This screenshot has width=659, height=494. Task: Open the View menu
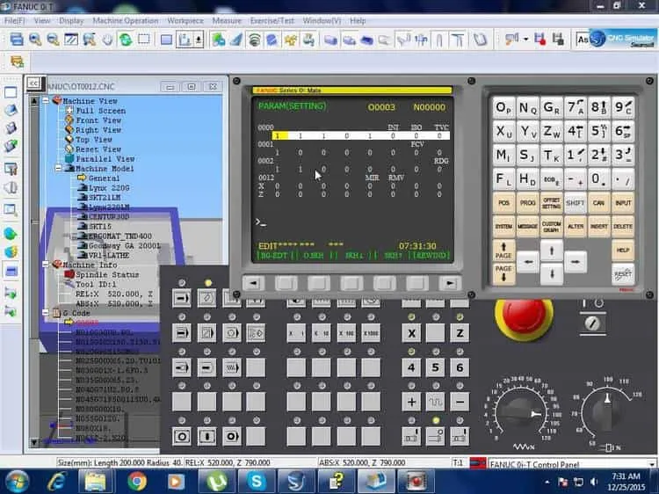[x=41, y=20]
